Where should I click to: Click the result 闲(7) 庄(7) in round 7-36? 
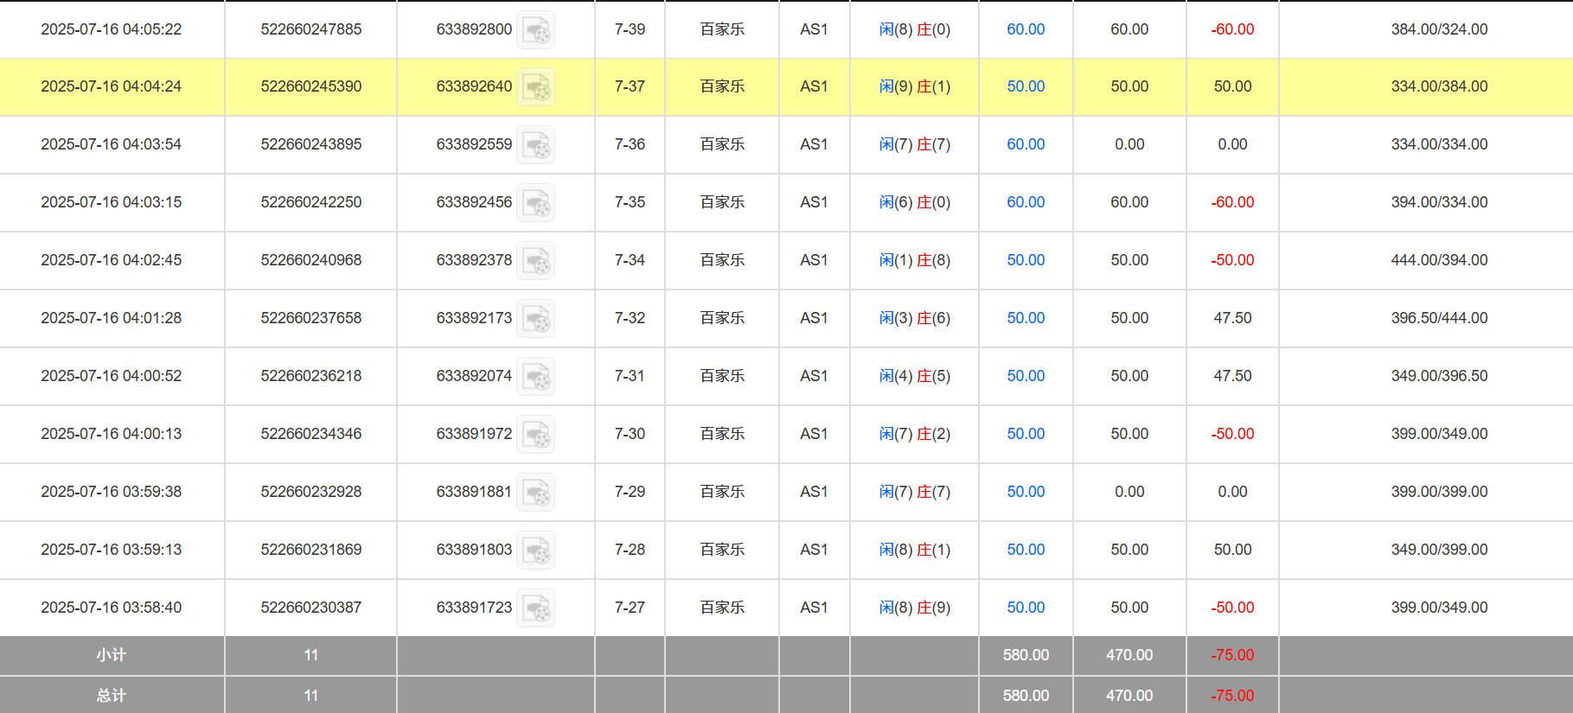(914, 144)
